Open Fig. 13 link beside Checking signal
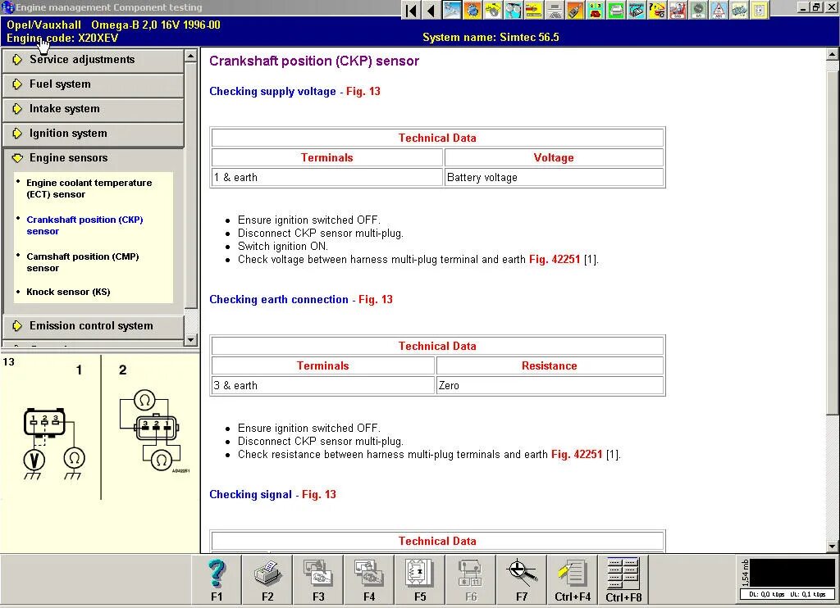840x608 pixels. [319, 495]
